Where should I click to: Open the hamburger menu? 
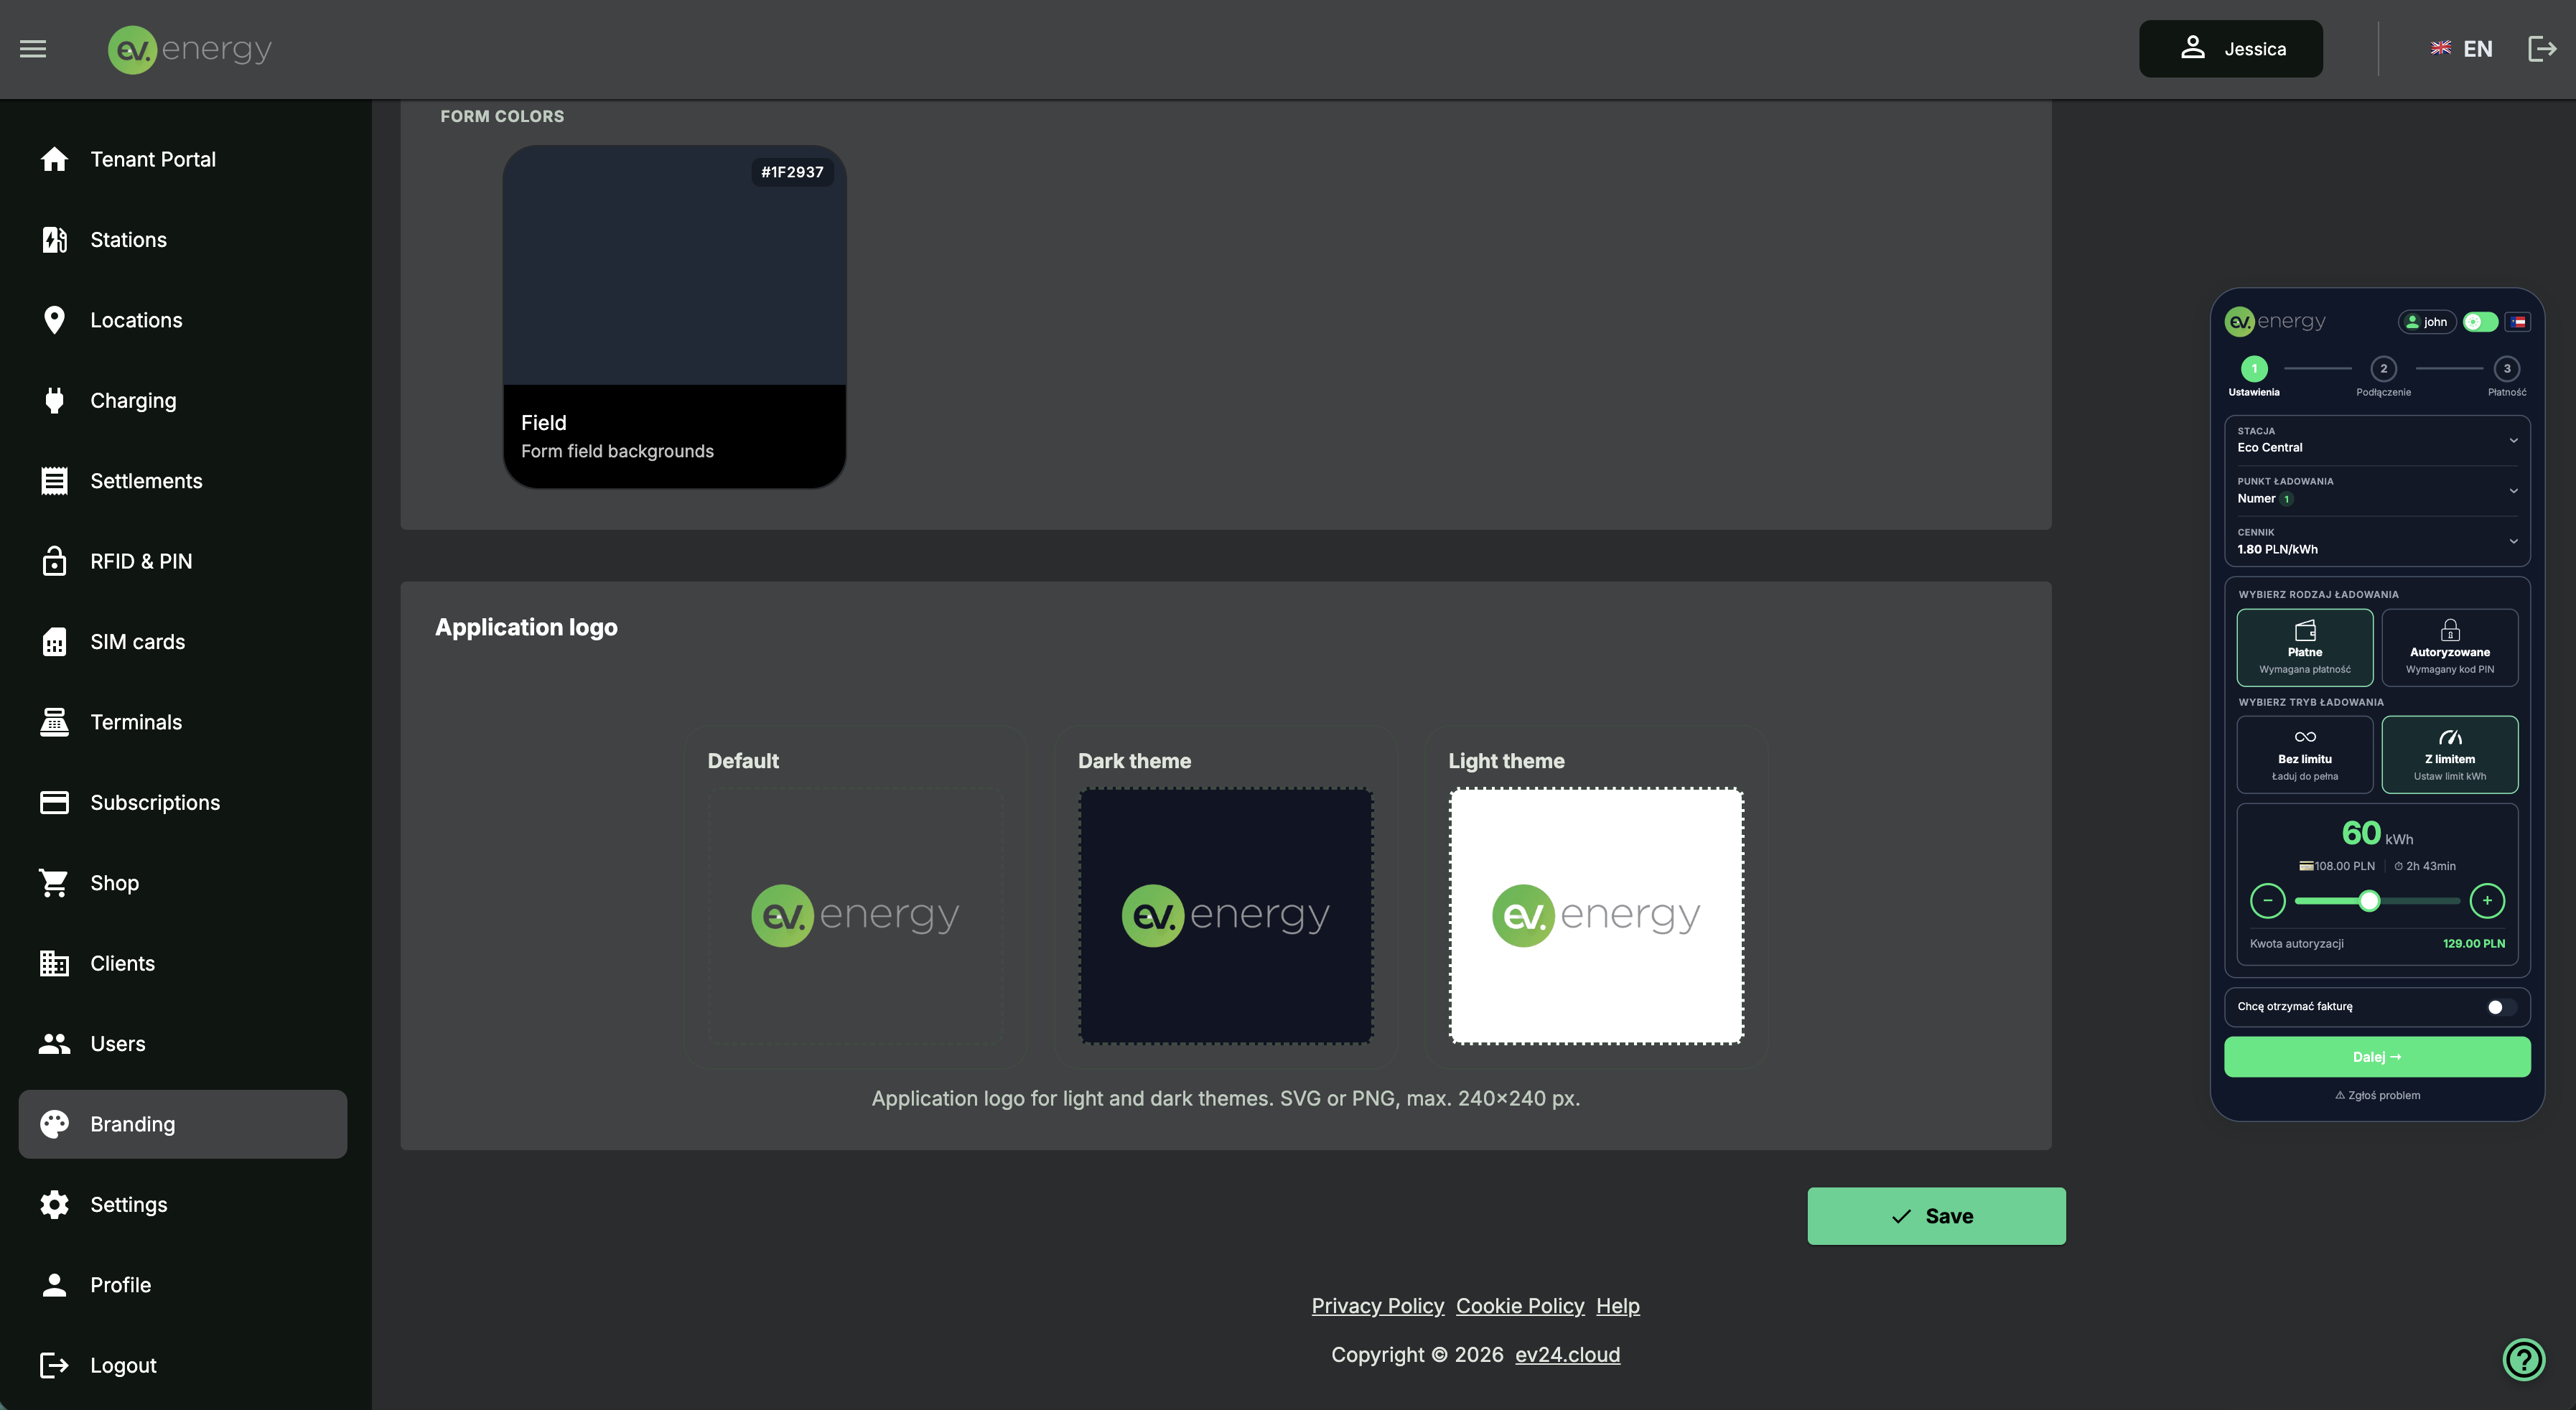(x=33, y=49)
